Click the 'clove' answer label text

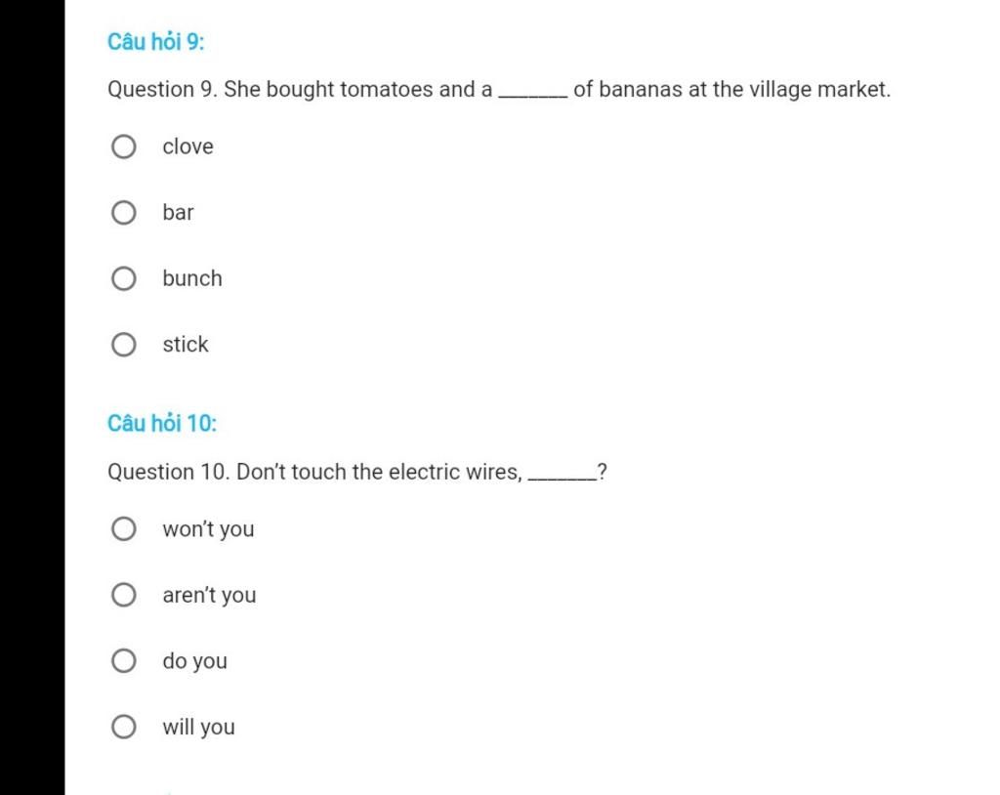tap(188, 146)
